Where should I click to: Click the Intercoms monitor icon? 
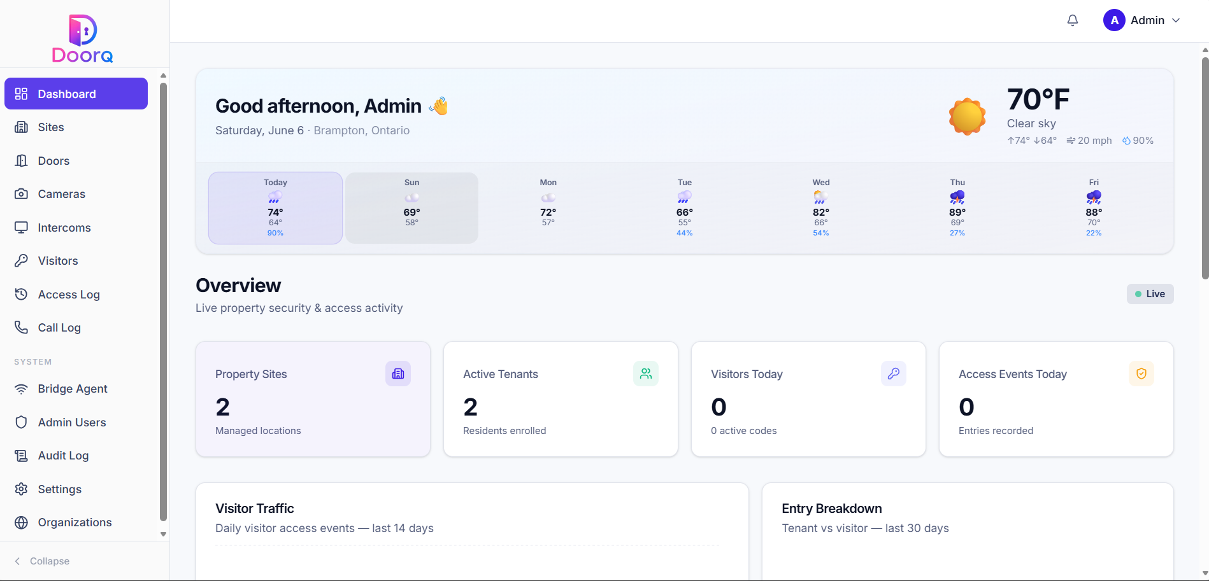(21, 227)
